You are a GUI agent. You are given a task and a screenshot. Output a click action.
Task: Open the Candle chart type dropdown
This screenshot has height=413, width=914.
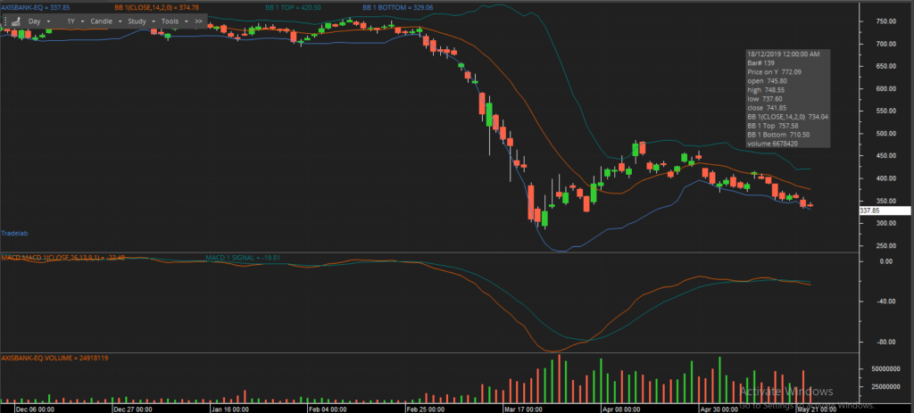click(105, 21)
